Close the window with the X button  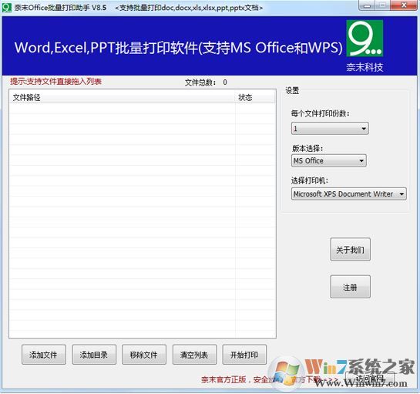(404, 5)
